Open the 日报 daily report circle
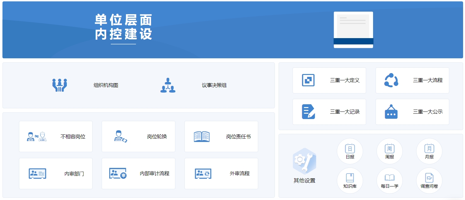 tap(350, 151)
